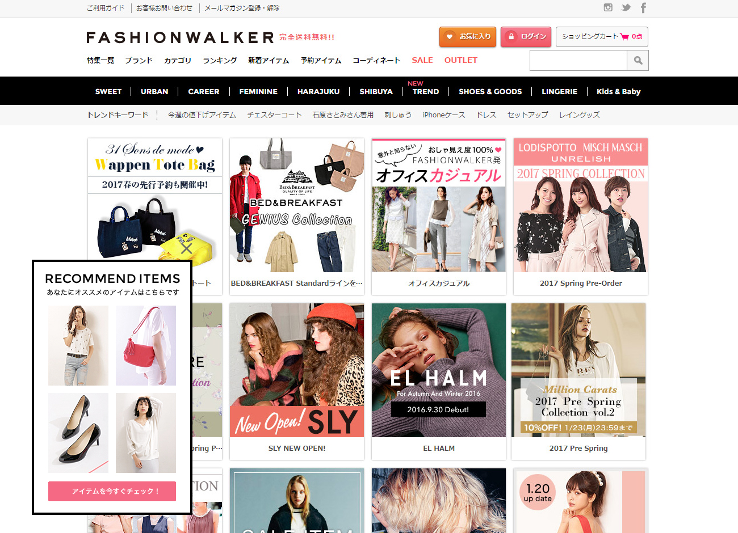Open 特集一覧 menu item
The width and height of the screenshot is (738, 533).
point(100,60)
